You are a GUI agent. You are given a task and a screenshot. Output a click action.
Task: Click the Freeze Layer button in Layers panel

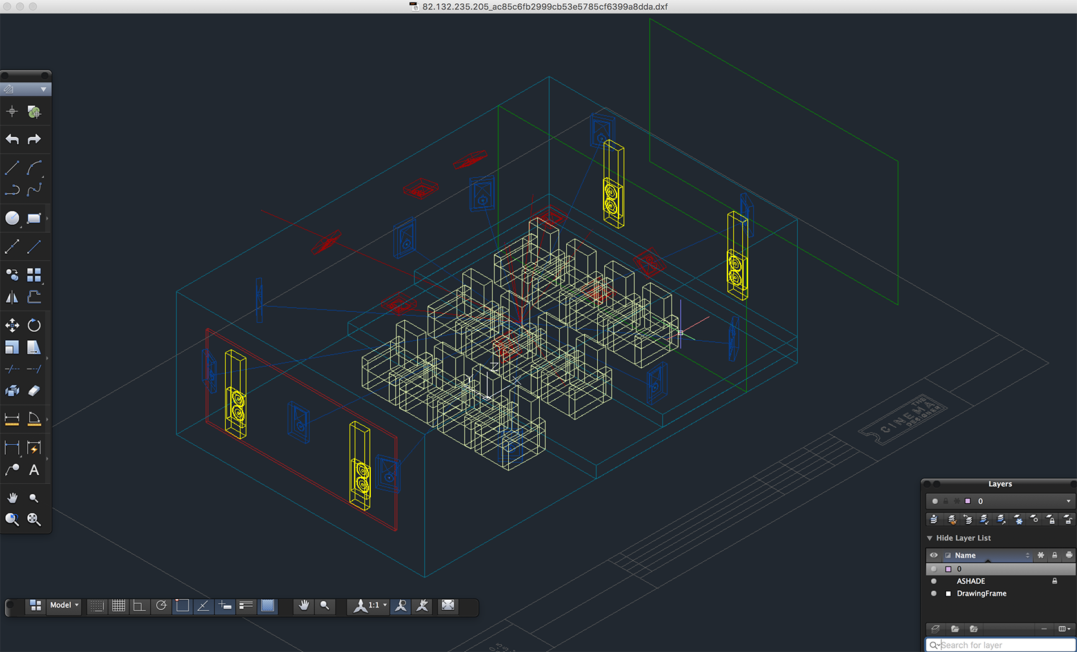click(1018, 519)
